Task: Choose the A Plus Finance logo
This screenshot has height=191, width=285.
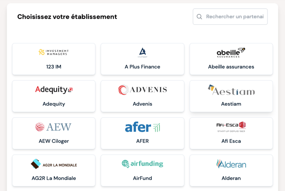Action: click(142, 53)
